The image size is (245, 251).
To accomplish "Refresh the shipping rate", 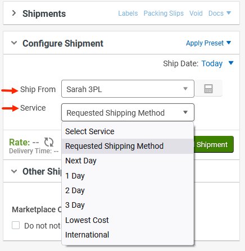I will (49, 142).
